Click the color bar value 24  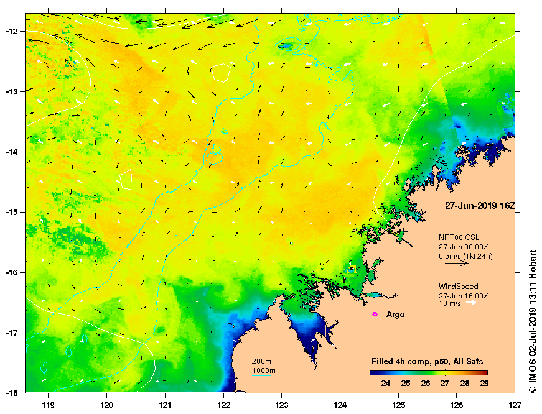click(x=386, y=384)
